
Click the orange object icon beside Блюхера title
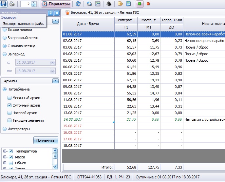pyautogui.click(x=67, y=12)
